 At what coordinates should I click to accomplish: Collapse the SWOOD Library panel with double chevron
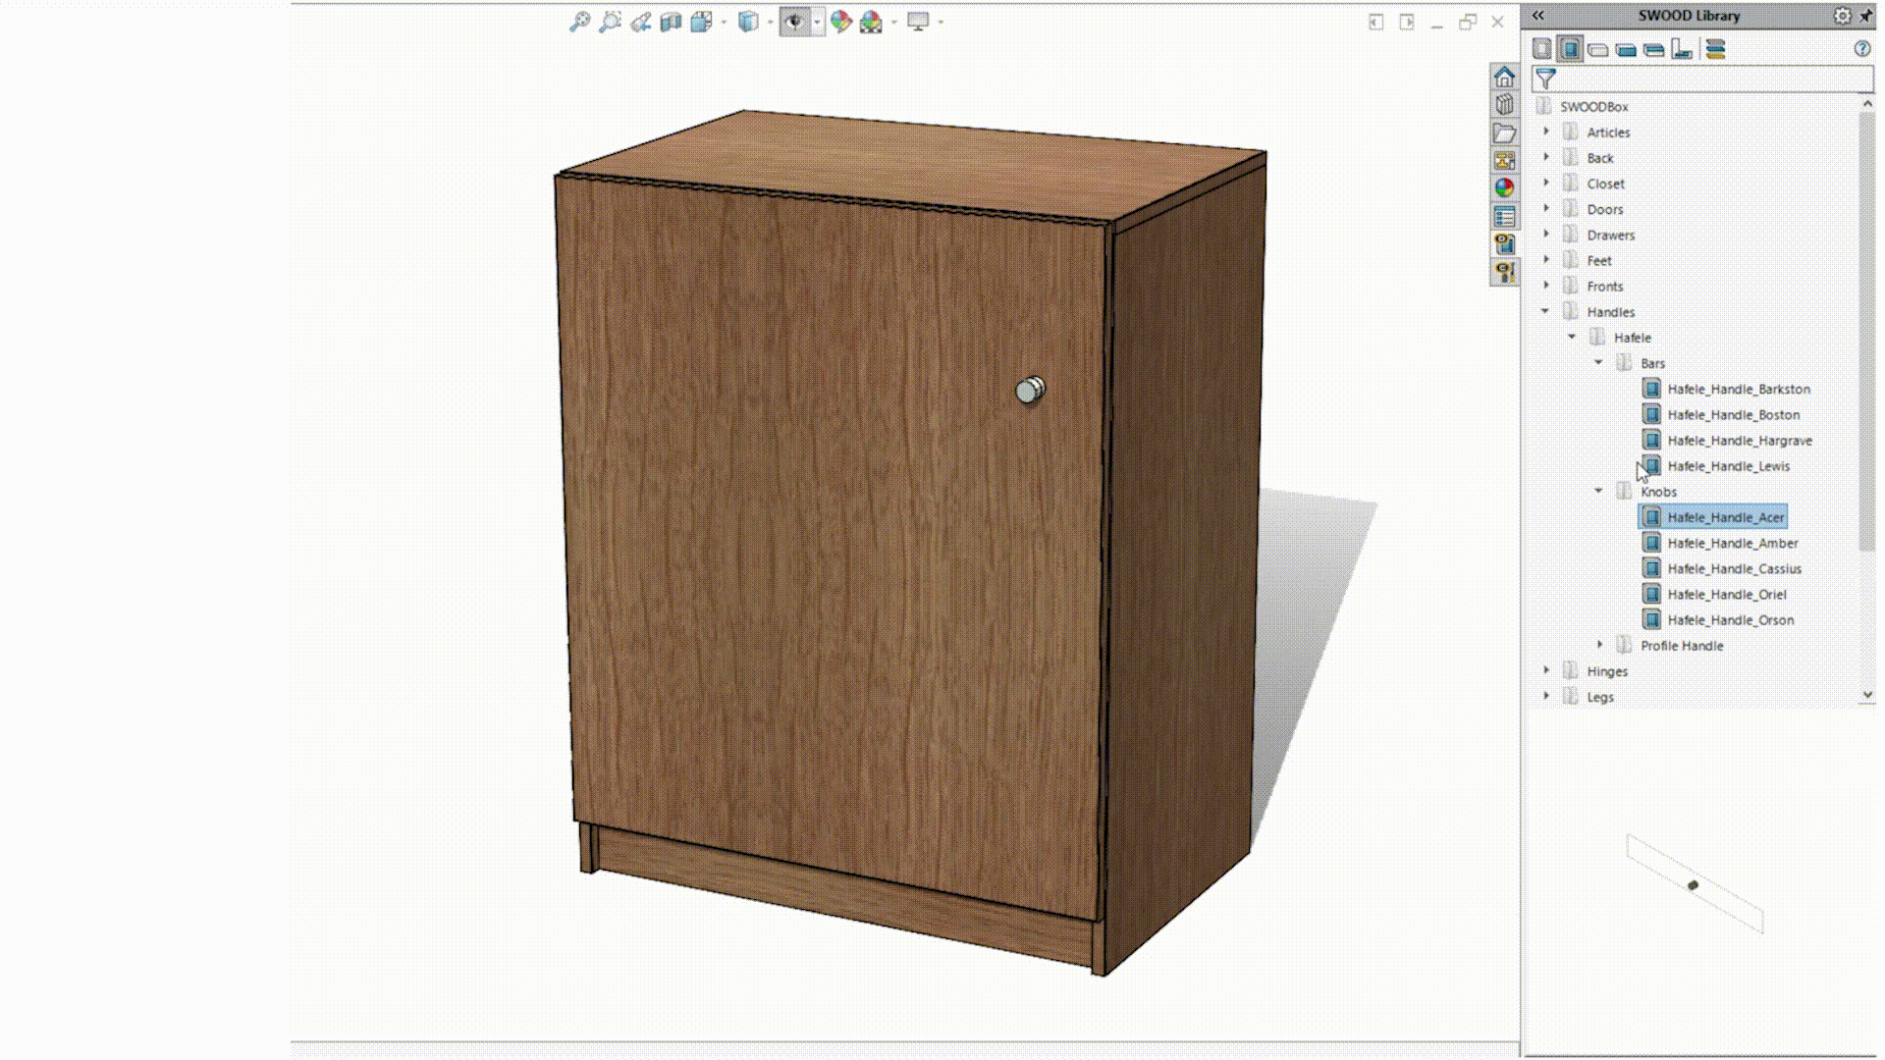[1538, 15]
